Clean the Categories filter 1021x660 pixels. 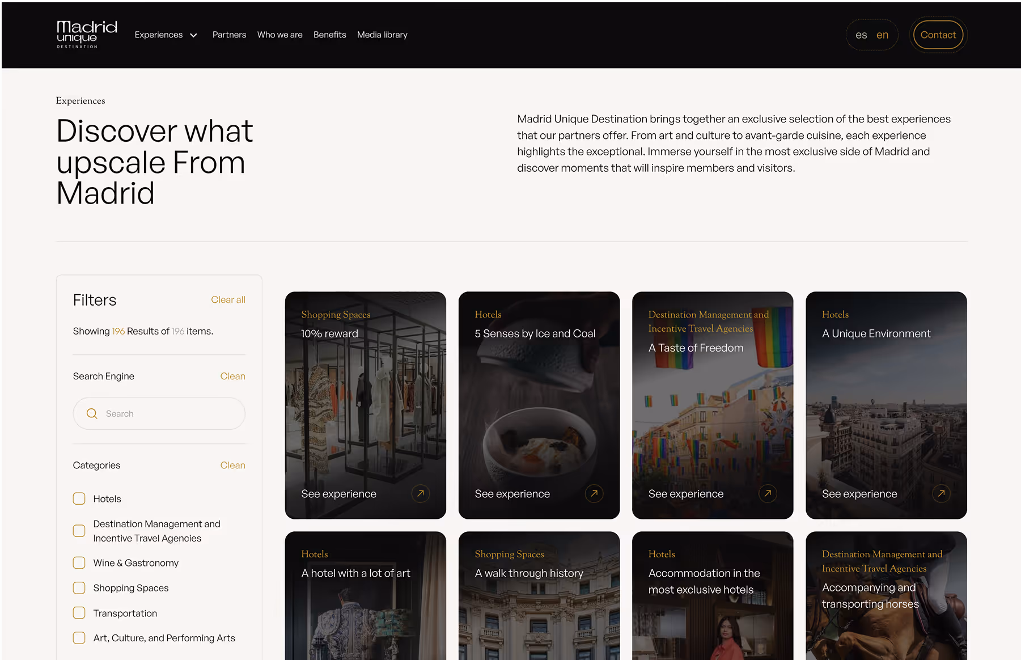point(232,465)
